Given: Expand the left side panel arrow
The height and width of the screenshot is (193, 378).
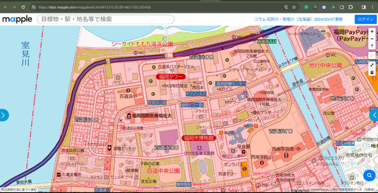Looking at the screenshot, I should (x=3, y=115).
